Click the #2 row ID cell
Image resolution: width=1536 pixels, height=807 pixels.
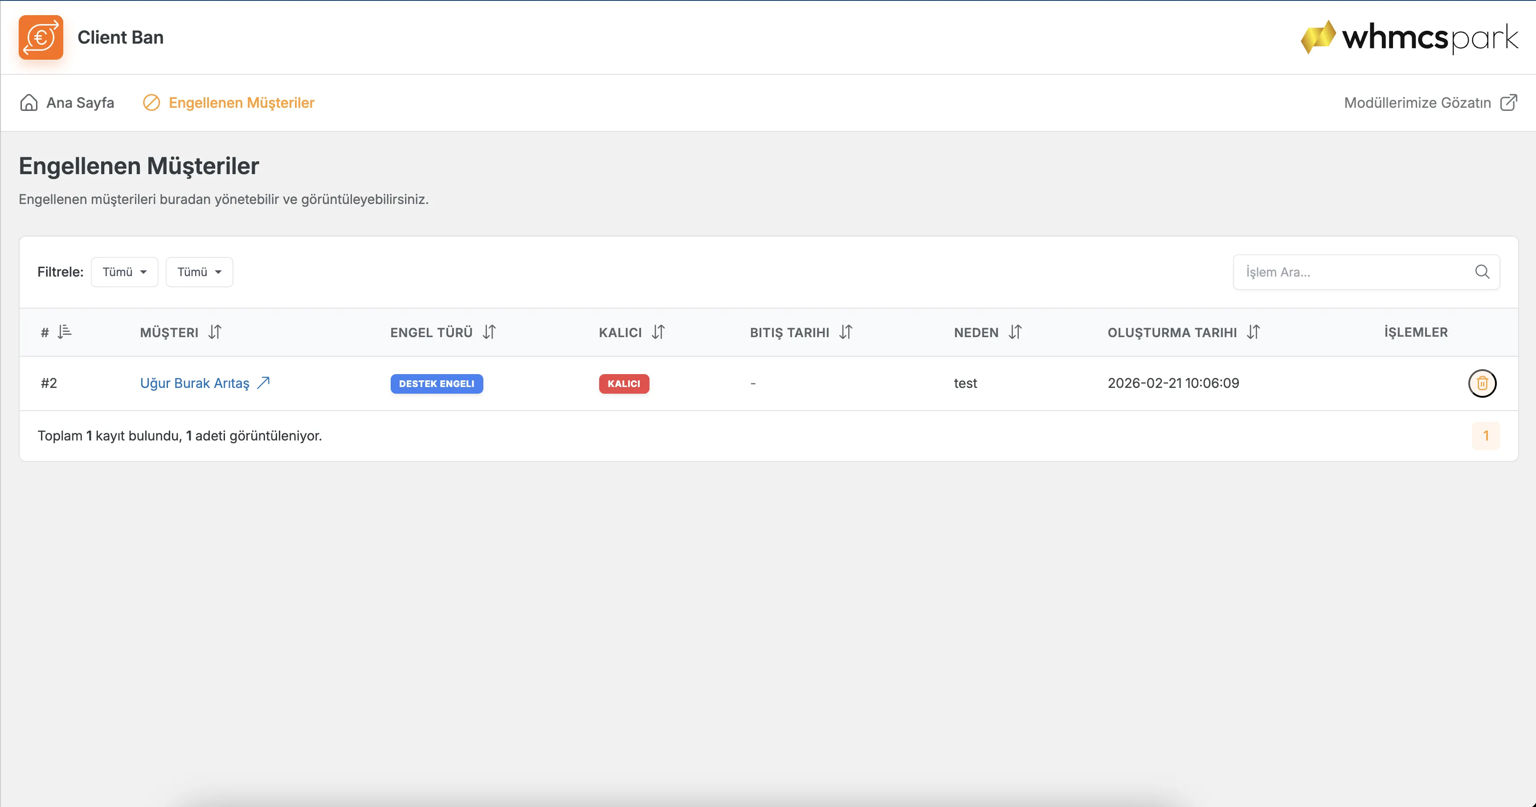49,383
